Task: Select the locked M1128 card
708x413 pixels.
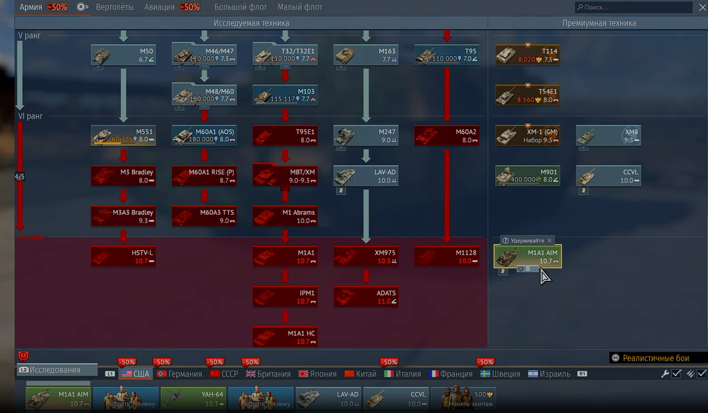Action: click(x=447, y=257)
